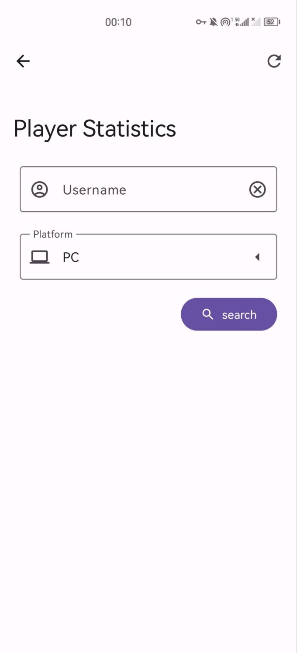Click the battery indicator showing 52
This screenshot has width=297, height=653.
(271, 22)
